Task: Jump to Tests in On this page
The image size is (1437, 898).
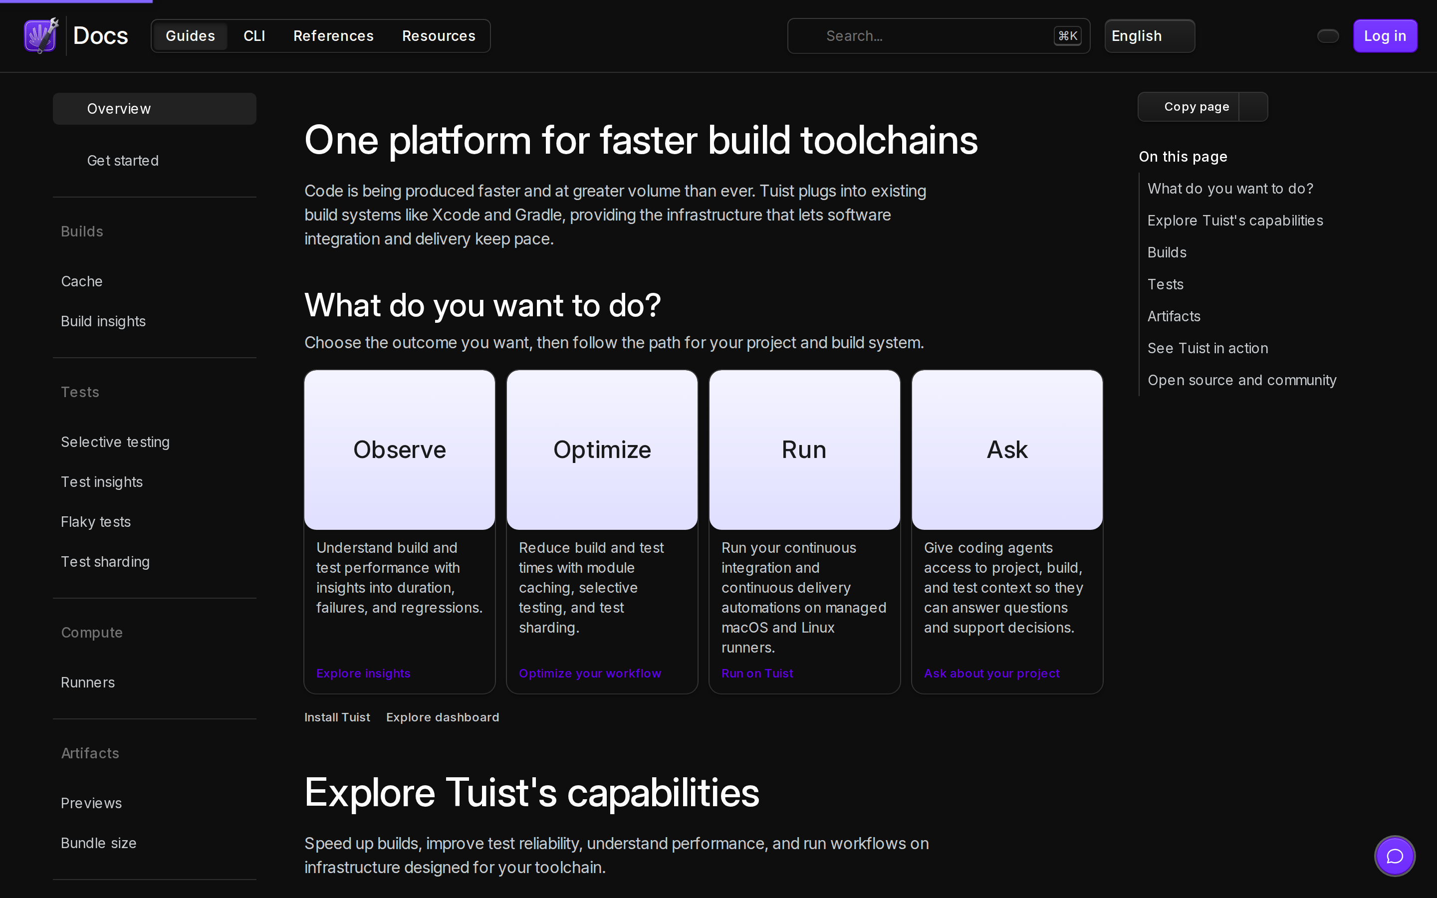Action: click(x=1165, y=284)
